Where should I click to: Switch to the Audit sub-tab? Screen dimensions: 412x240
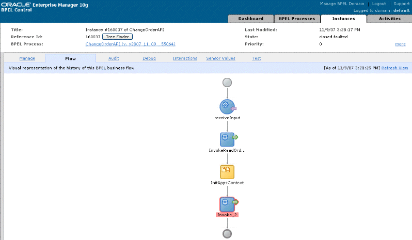[x=114, y=58]
